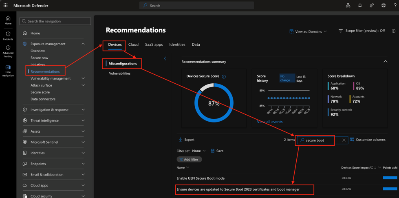The height and width of the screenshot is (198, 399).
Task: Expand Assets section
Action: [x=83, y=131]
